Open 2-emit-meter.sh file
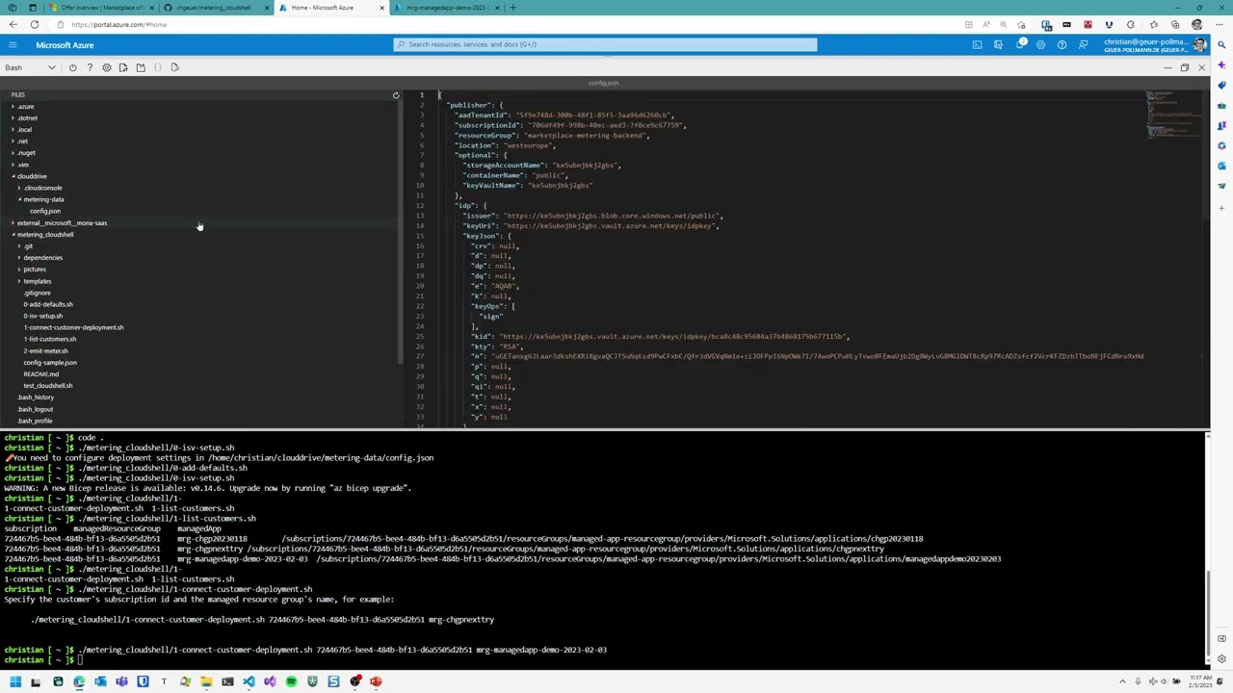The height and width of the screenshot is (693, 1233). (46, 350)
